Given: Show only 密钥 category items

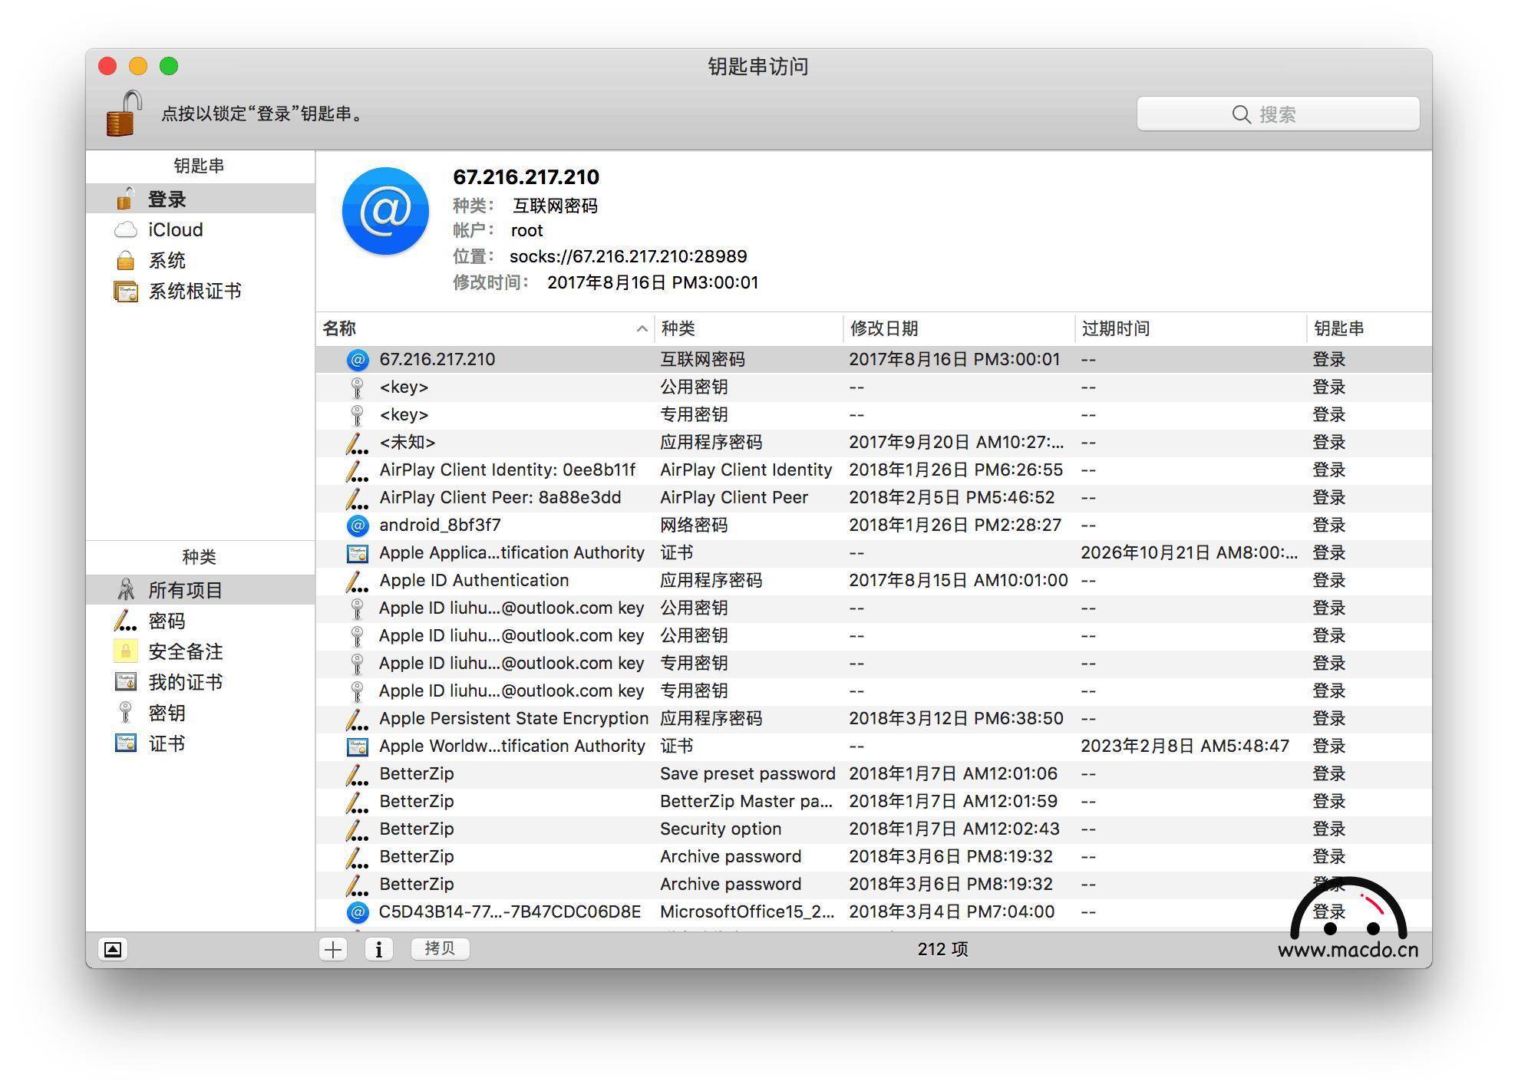Looking at the screenshot, I should click(167, 714).
